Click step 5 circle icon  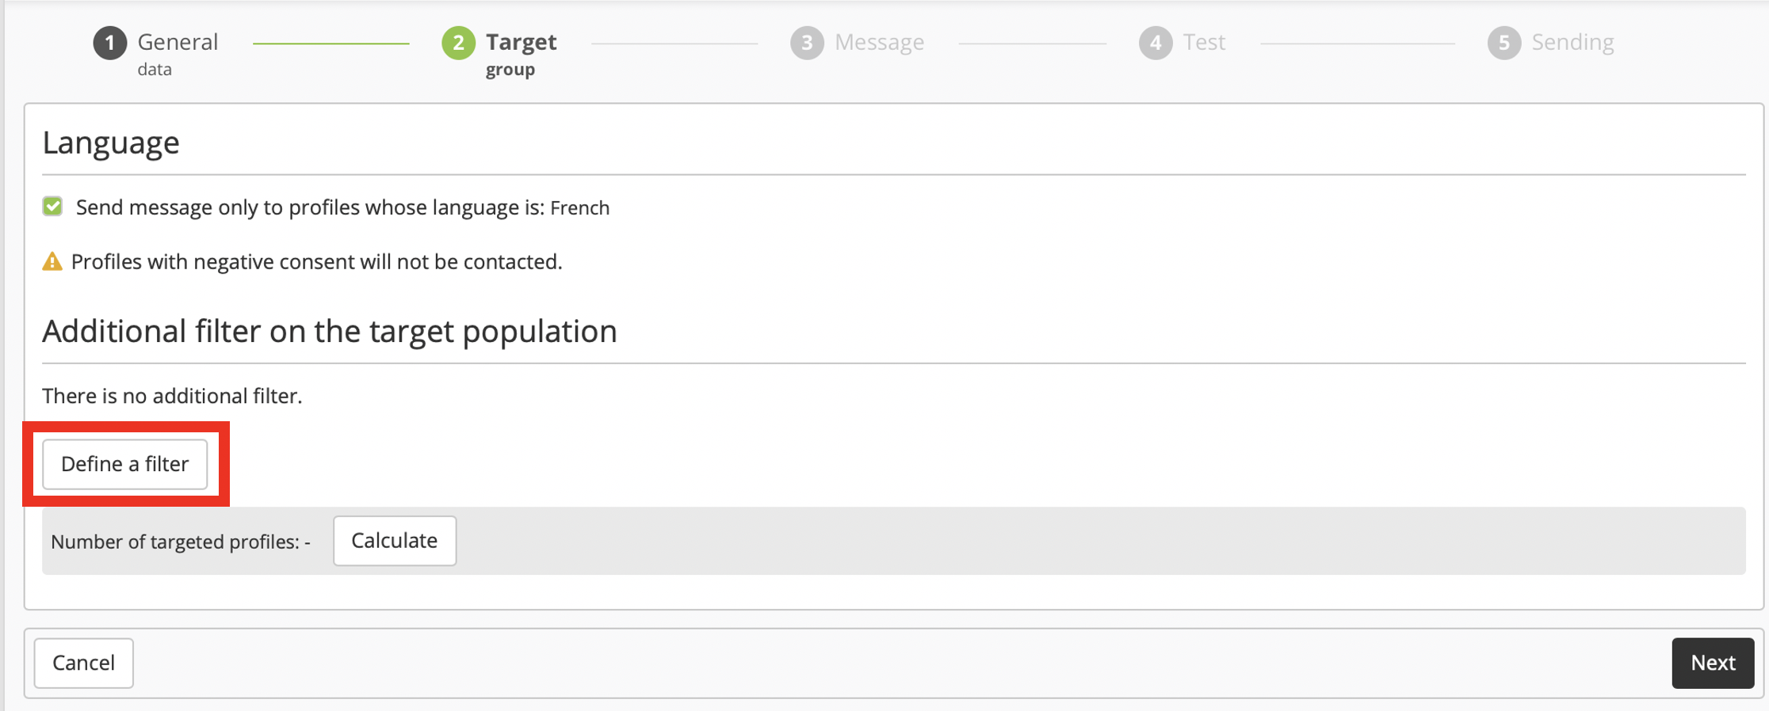1503,43
